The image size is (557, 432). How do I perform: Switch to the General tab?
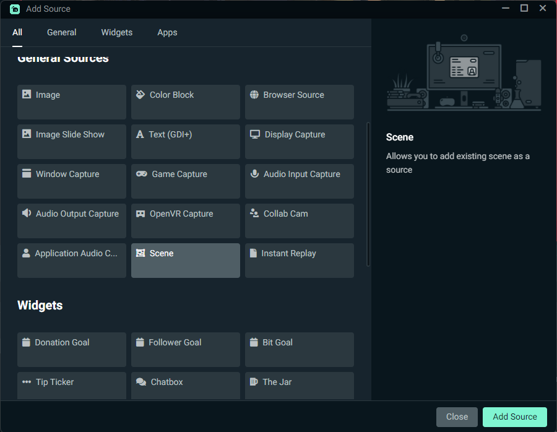coord(62,32)
